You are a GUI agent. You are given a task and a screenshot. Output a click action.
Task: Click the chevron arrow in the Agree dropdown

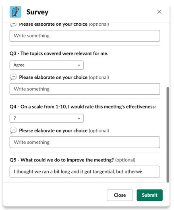click(79, 65)
